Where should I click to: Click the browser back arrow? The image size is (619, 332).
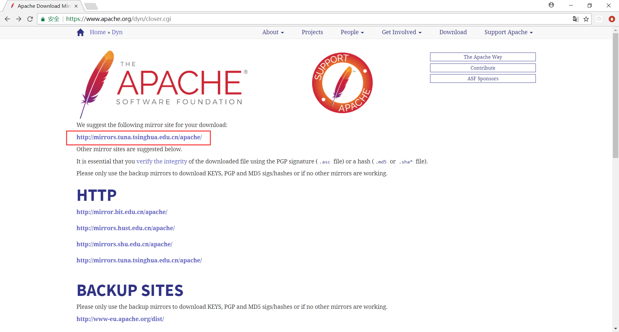7,19
